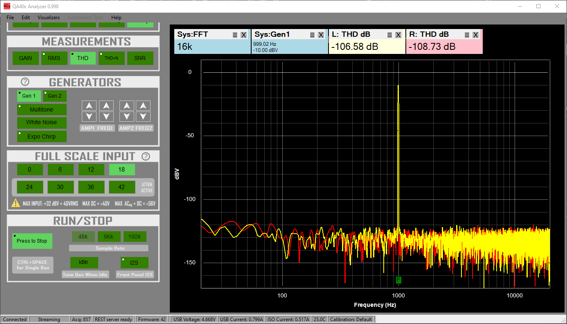Screen dimensions: 567x324
Task: Open the Full Scale Input help icon
Action: coord(146,156)
